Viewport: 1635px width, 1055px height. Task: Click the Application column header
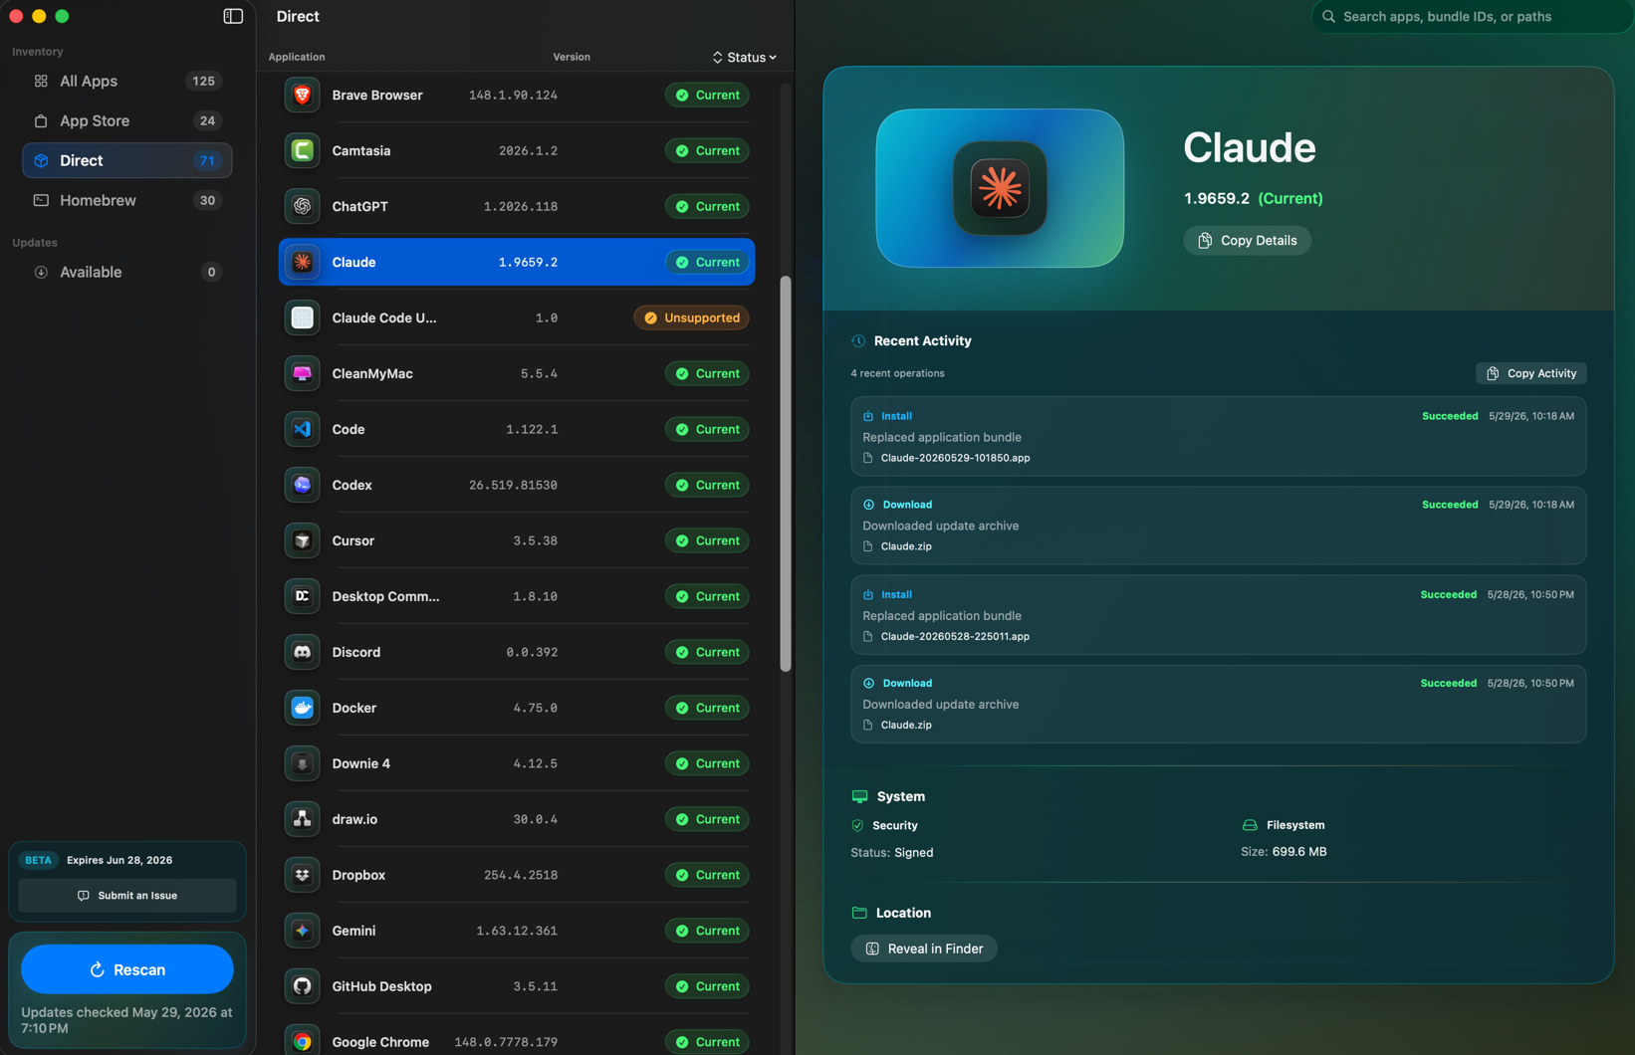[297, 57]
